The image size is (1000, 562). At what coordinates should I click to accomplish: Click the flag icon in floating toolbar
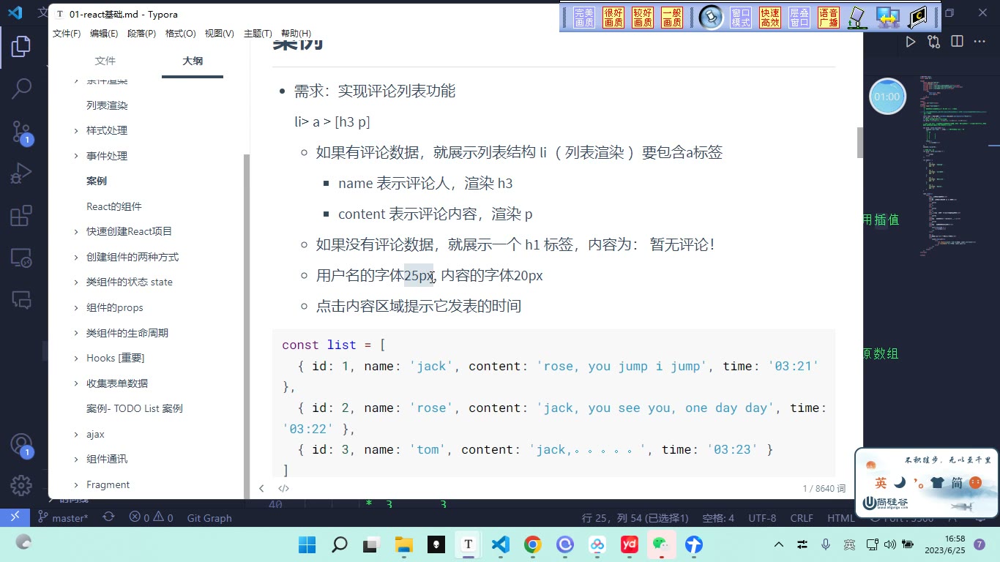click(917, 18)
